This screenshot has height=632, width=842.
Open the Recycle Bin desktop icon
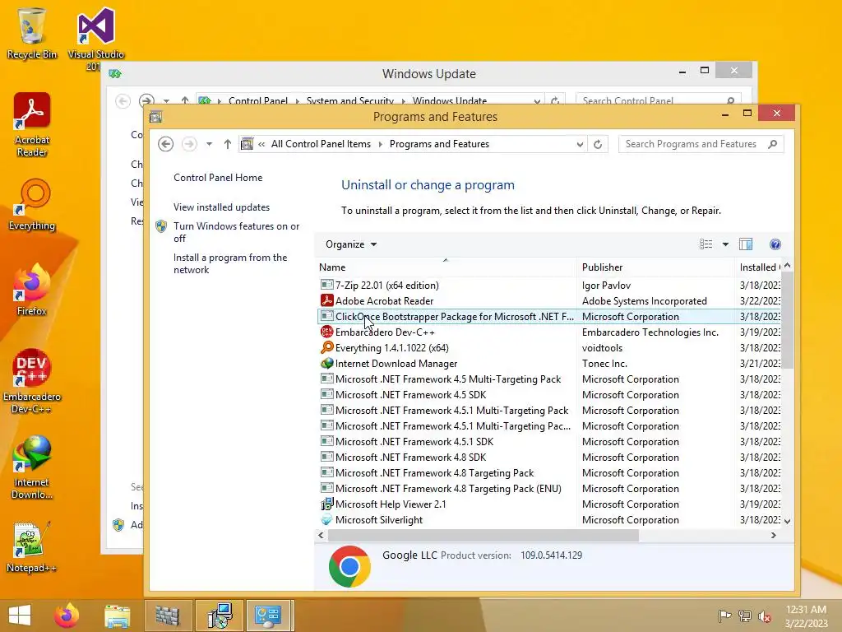click(x=32, y=32)
